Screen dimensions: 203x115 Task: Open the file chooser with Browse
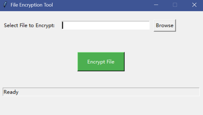165,25
